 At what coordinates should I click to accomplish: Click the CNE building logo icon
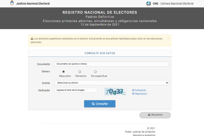pyautogui.click(x=148, y=3)
